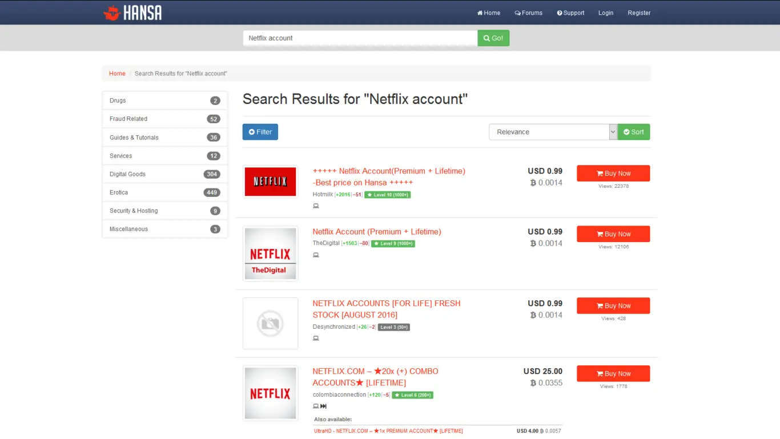Select the Services category

coord(165,156)
